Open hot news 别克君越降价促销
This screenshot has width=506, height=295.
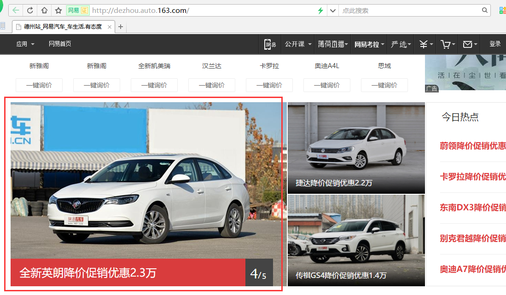click(473, 238)
